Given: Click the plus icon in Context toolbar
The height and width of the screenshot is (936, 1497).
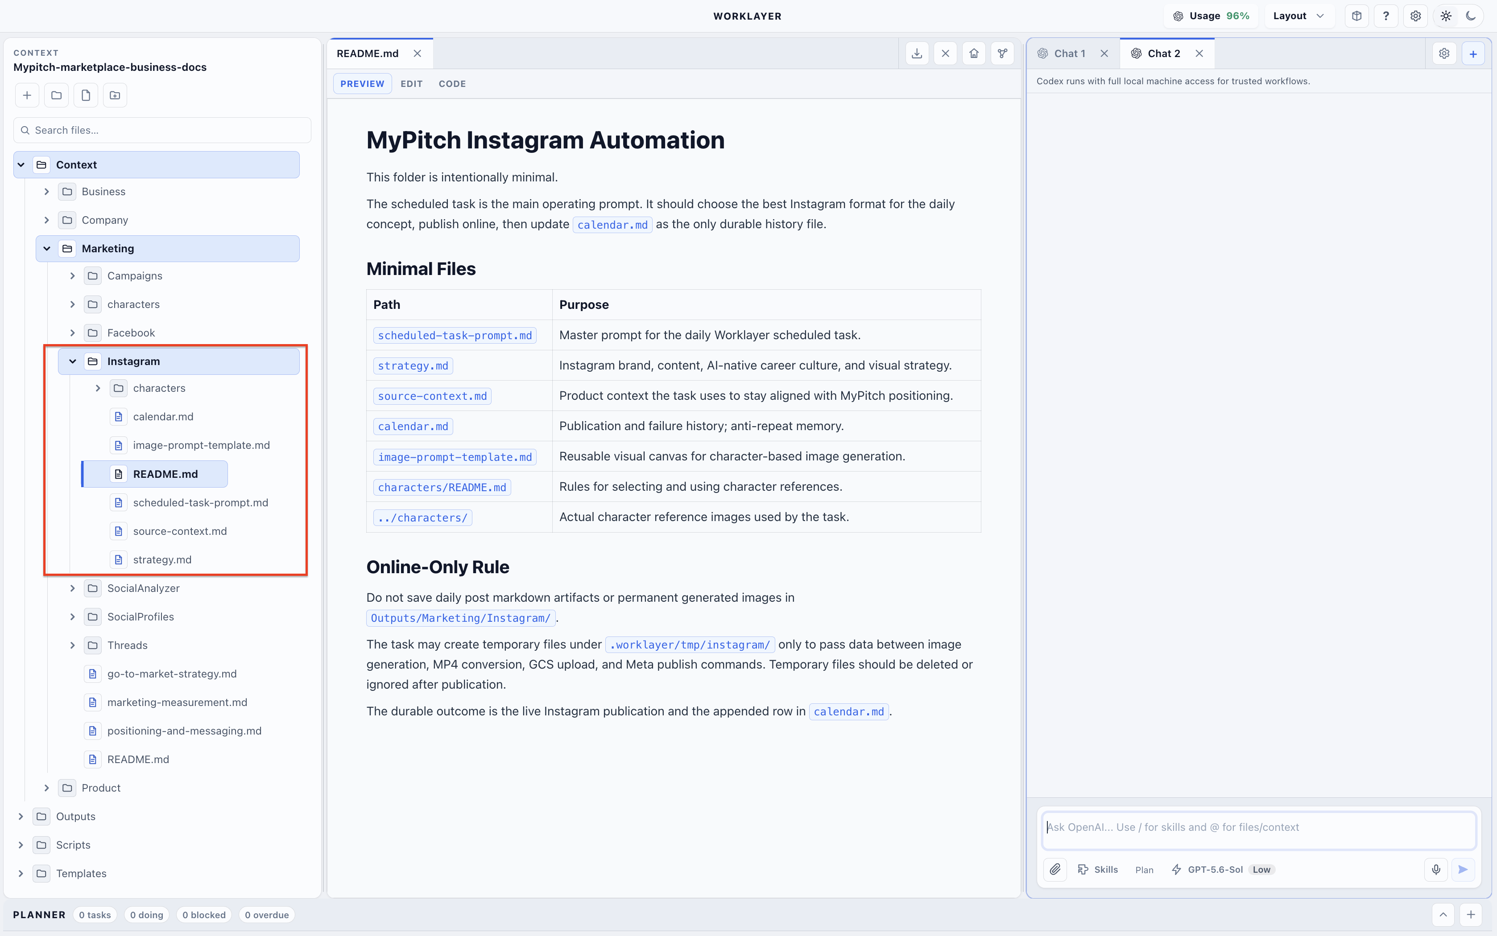Looking at the screenshot, I should pos(27,95).
